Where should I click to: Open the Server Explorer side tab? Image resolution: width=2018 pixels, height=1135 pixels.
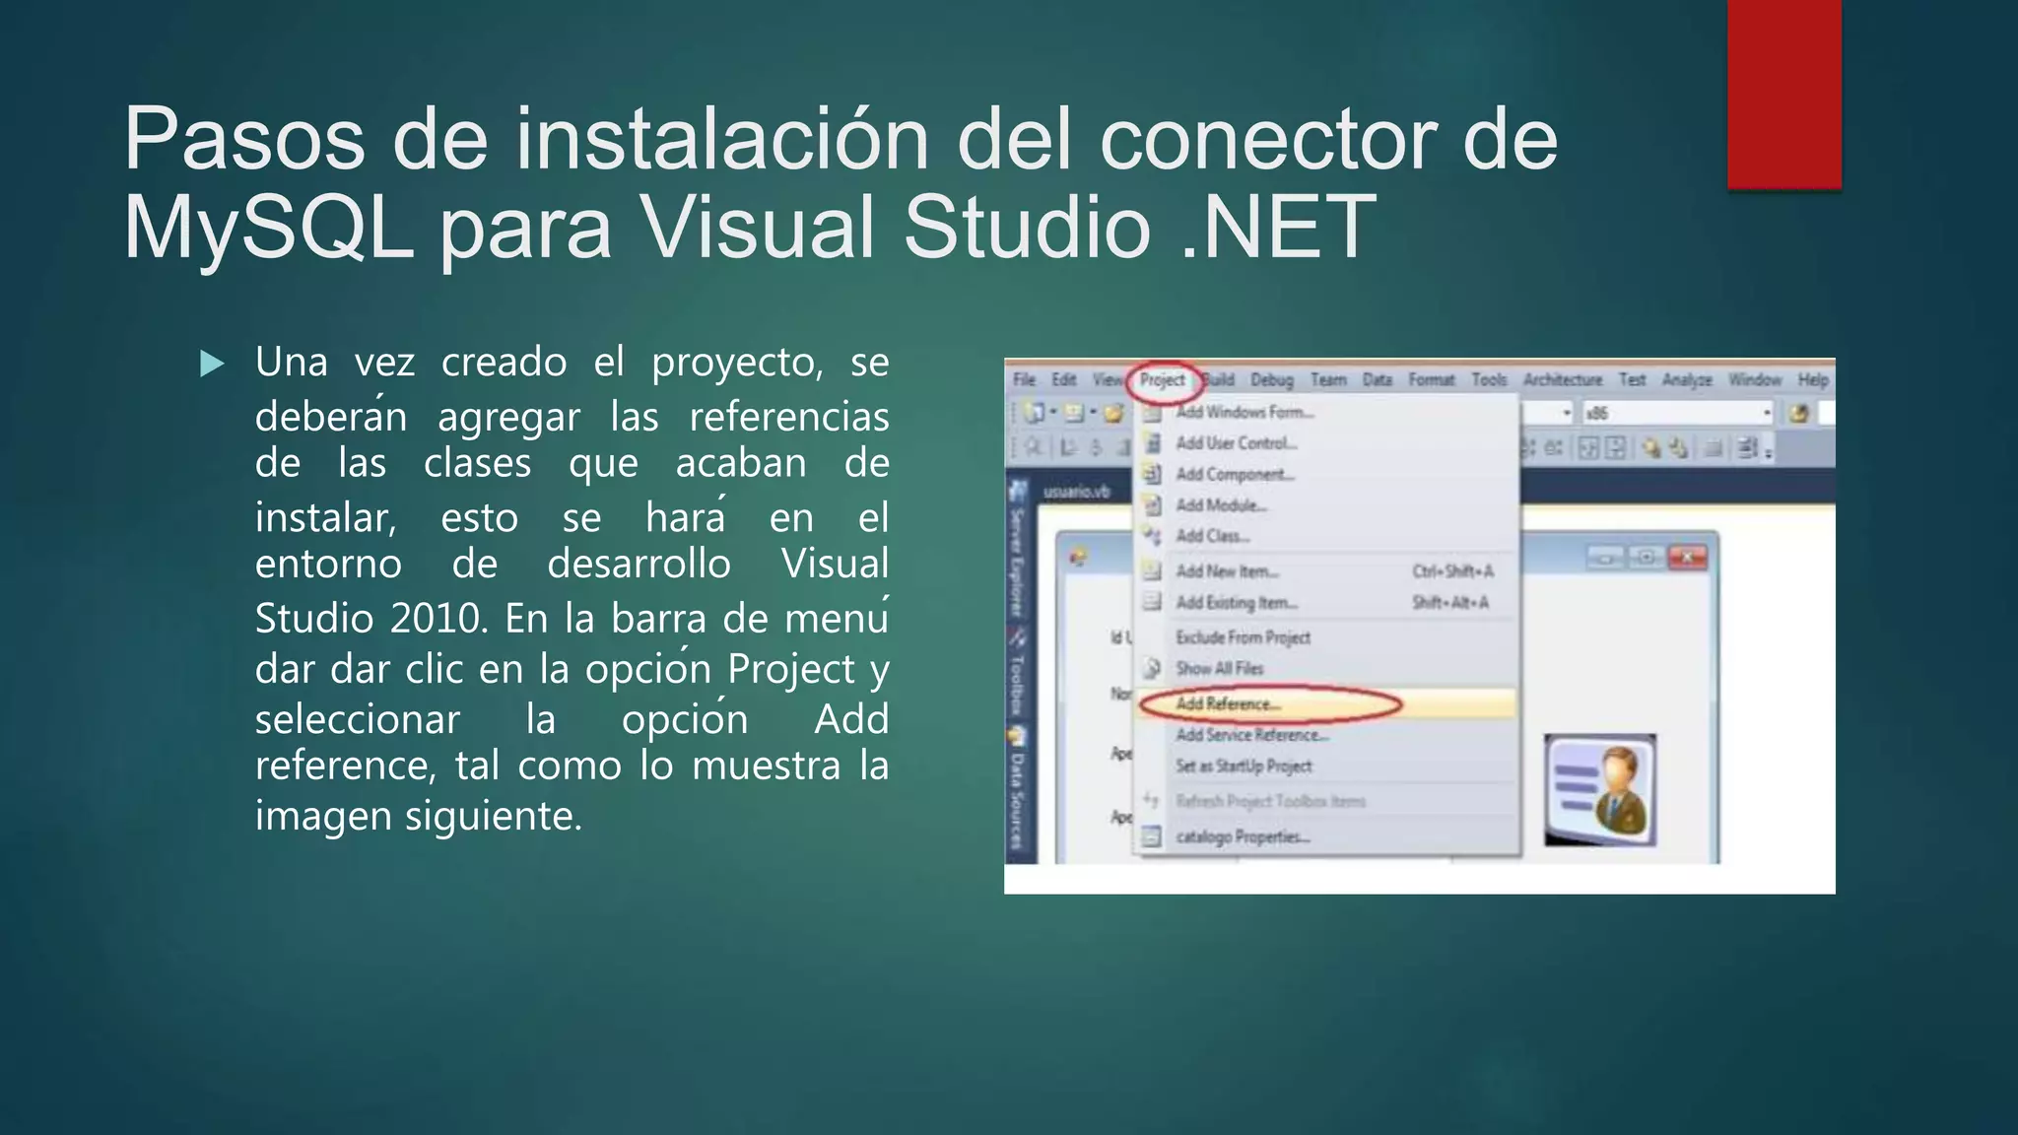click(1018, 549)
